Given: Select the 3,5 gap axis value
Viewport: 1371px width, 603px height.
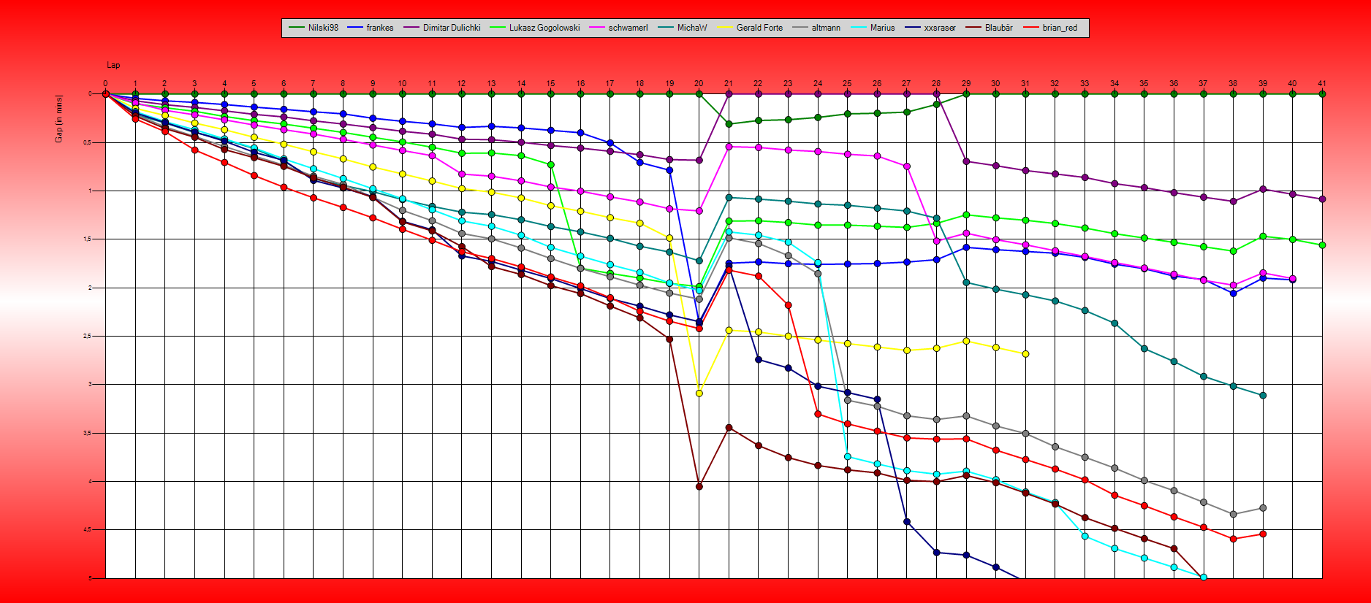Looking at the screenshot, I should [x=86, y=433].
